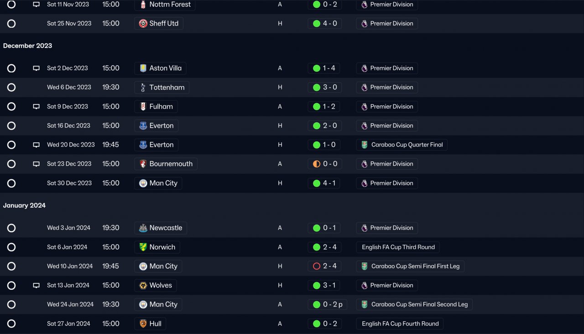Select the radio circle for Sheff Utd match

[x=11, y=24]
